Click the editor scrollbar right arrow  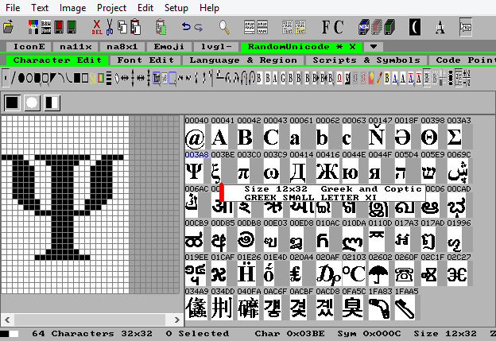coord(177,320)
